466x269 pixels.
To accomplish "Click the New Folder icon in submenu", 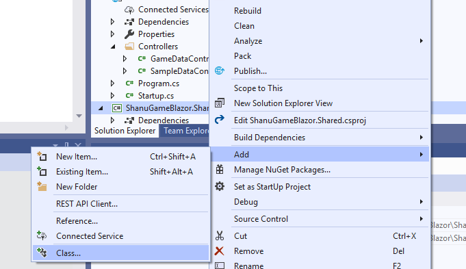I will (42, 186).
